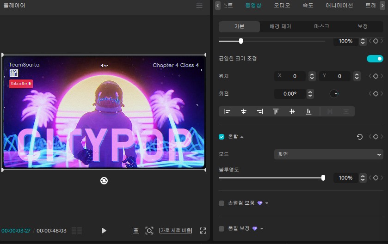Collapse the 혼합 section arrow
The width and height of the screenshot is (388, 244).
(x=242, y=137)
